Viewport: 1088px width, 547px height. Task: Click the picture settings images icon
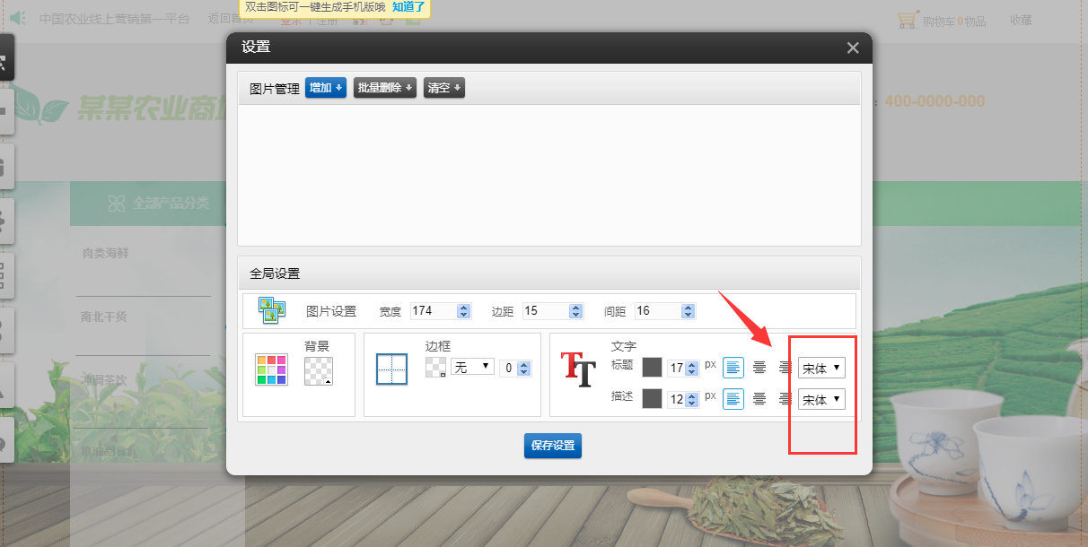[x=271, y=310]
